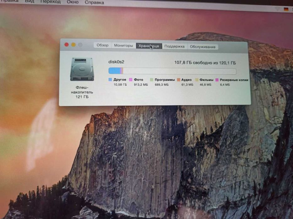Click the pink Фото legend swatch
Screen dimensions: 293x219
pyautogui.click(x=131, y=79)
